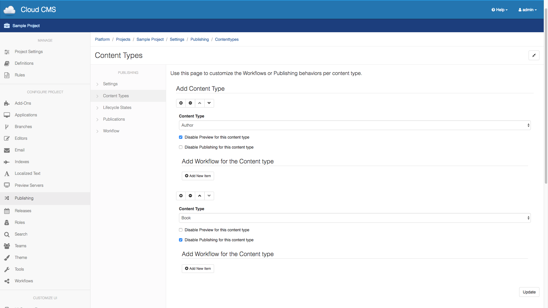Move Author item down with chevron icon
This screenshot has height=308, width=548.
point(209,103)
